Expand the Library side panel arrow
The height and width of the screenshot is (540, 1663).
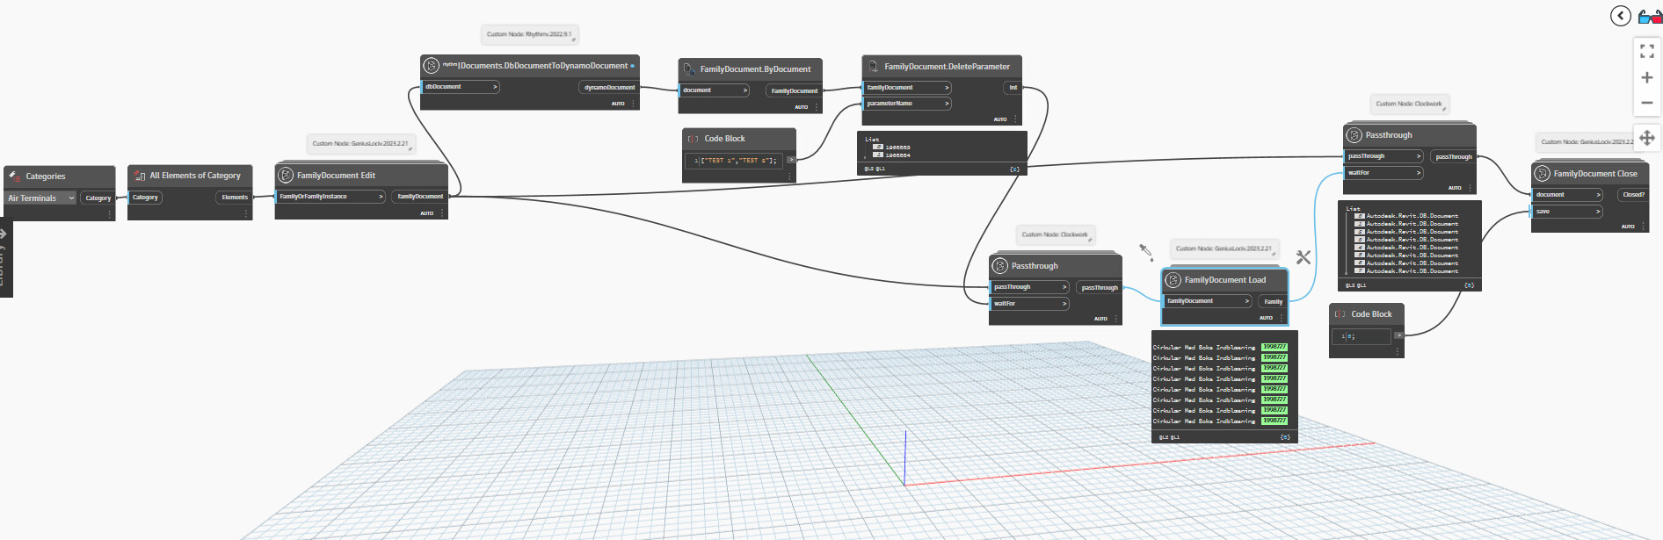coord(4,234)
